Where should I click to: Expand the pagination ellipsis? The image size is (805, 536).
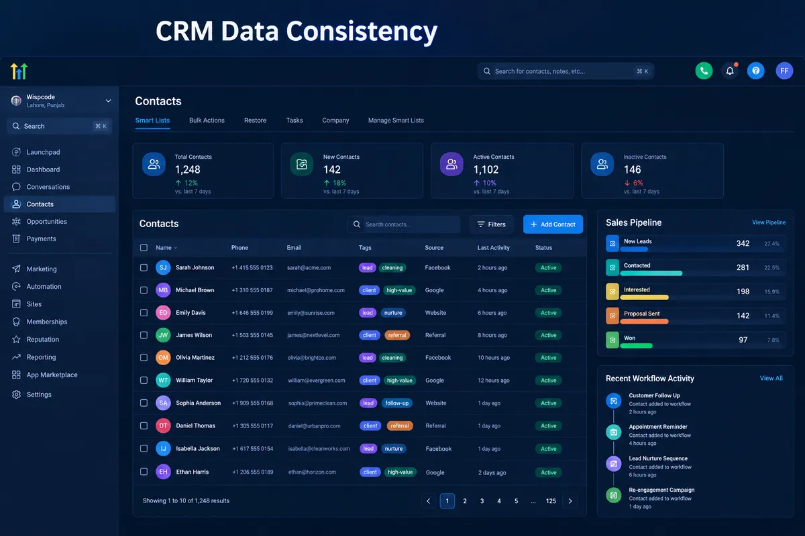[533, 501]
